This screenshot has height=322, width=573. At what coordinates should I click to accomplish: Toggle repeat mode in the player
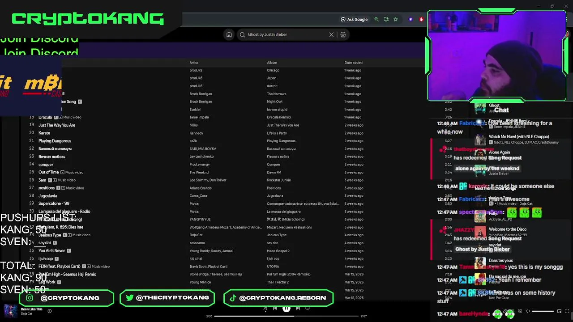tap(308, 308)
